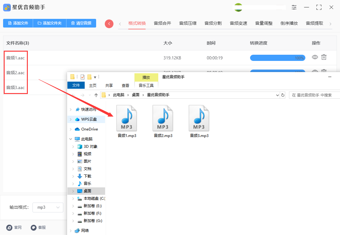Click the fullscreen icon in title bar
This screenshot has height=235, width=340.
pos(319,7)
